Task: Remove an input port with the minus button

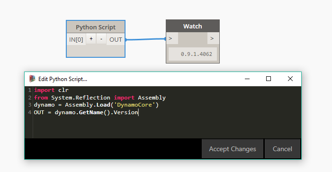Action: point(101,39)
